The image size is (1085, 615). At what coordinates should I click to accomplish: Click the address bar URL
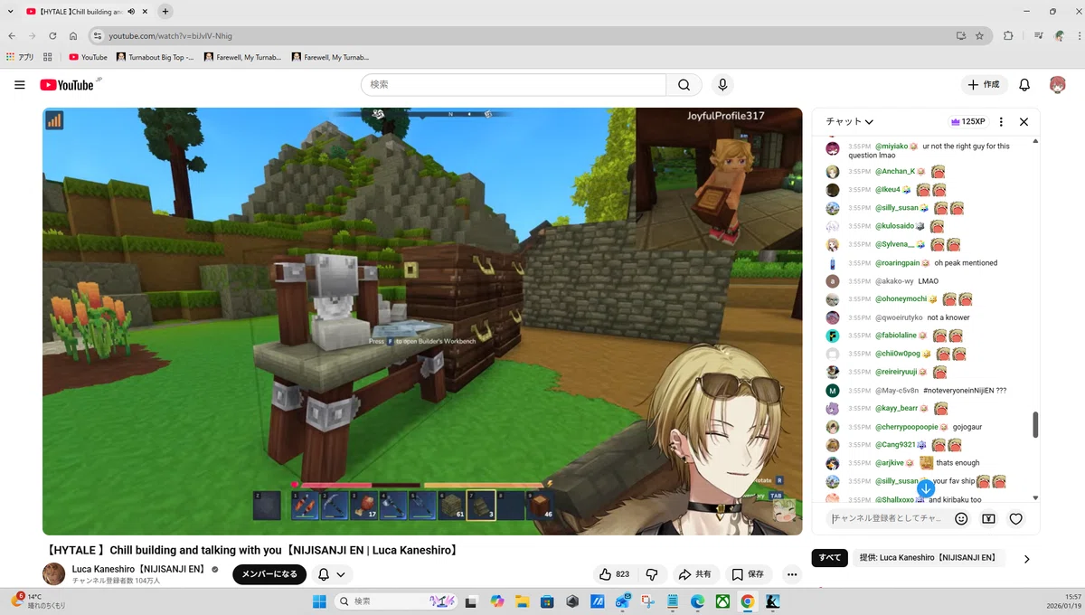click(x=170, y=36)
